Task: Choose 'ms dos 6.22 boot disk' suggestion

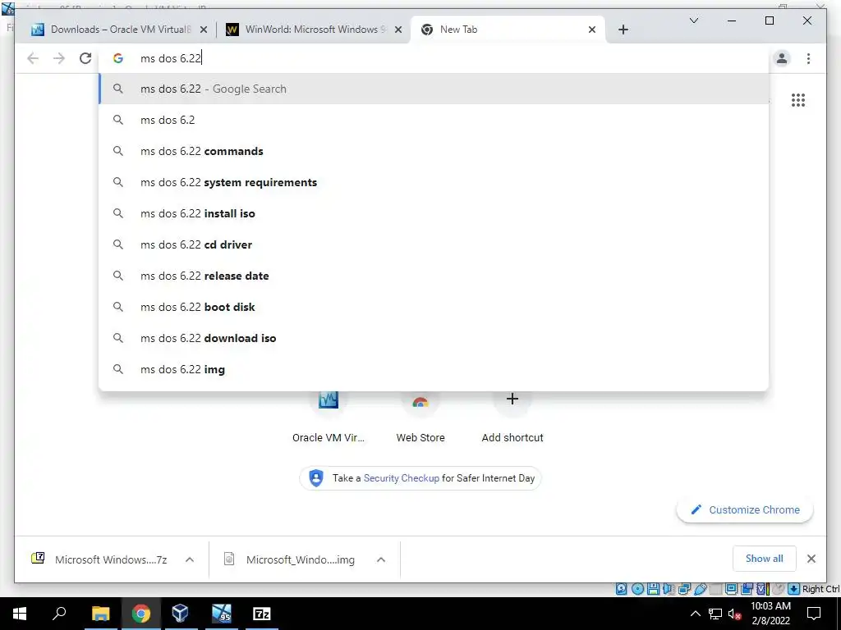Action: click(434, 307)
